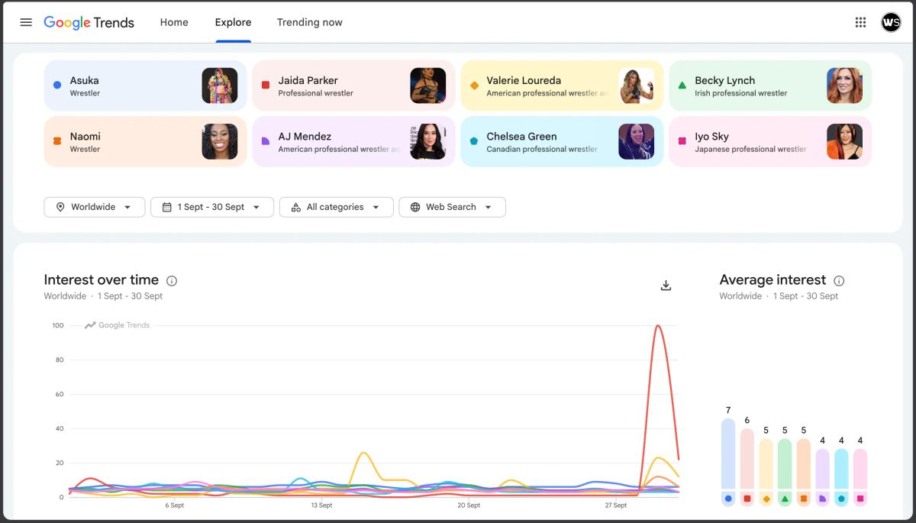
Task: Click Jaida Parker's profile thumbnail
Action: click(428, 86)
